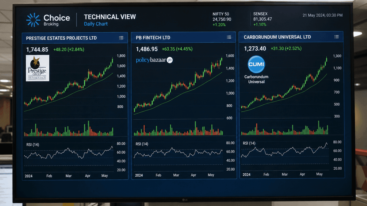Select the PRESTIGE ESTATES PROJECTS LTD title
This screenshot has width=367, height=206.
click(61, 38)
